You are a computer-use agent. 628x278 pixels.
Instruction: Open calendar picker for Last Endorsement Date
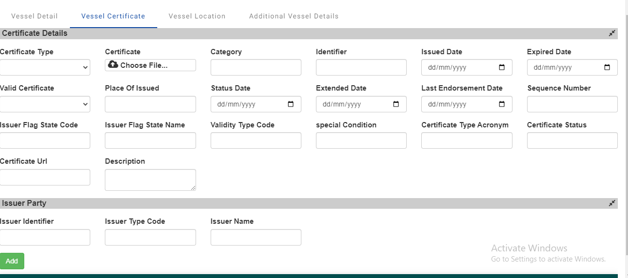click(502, 104)
